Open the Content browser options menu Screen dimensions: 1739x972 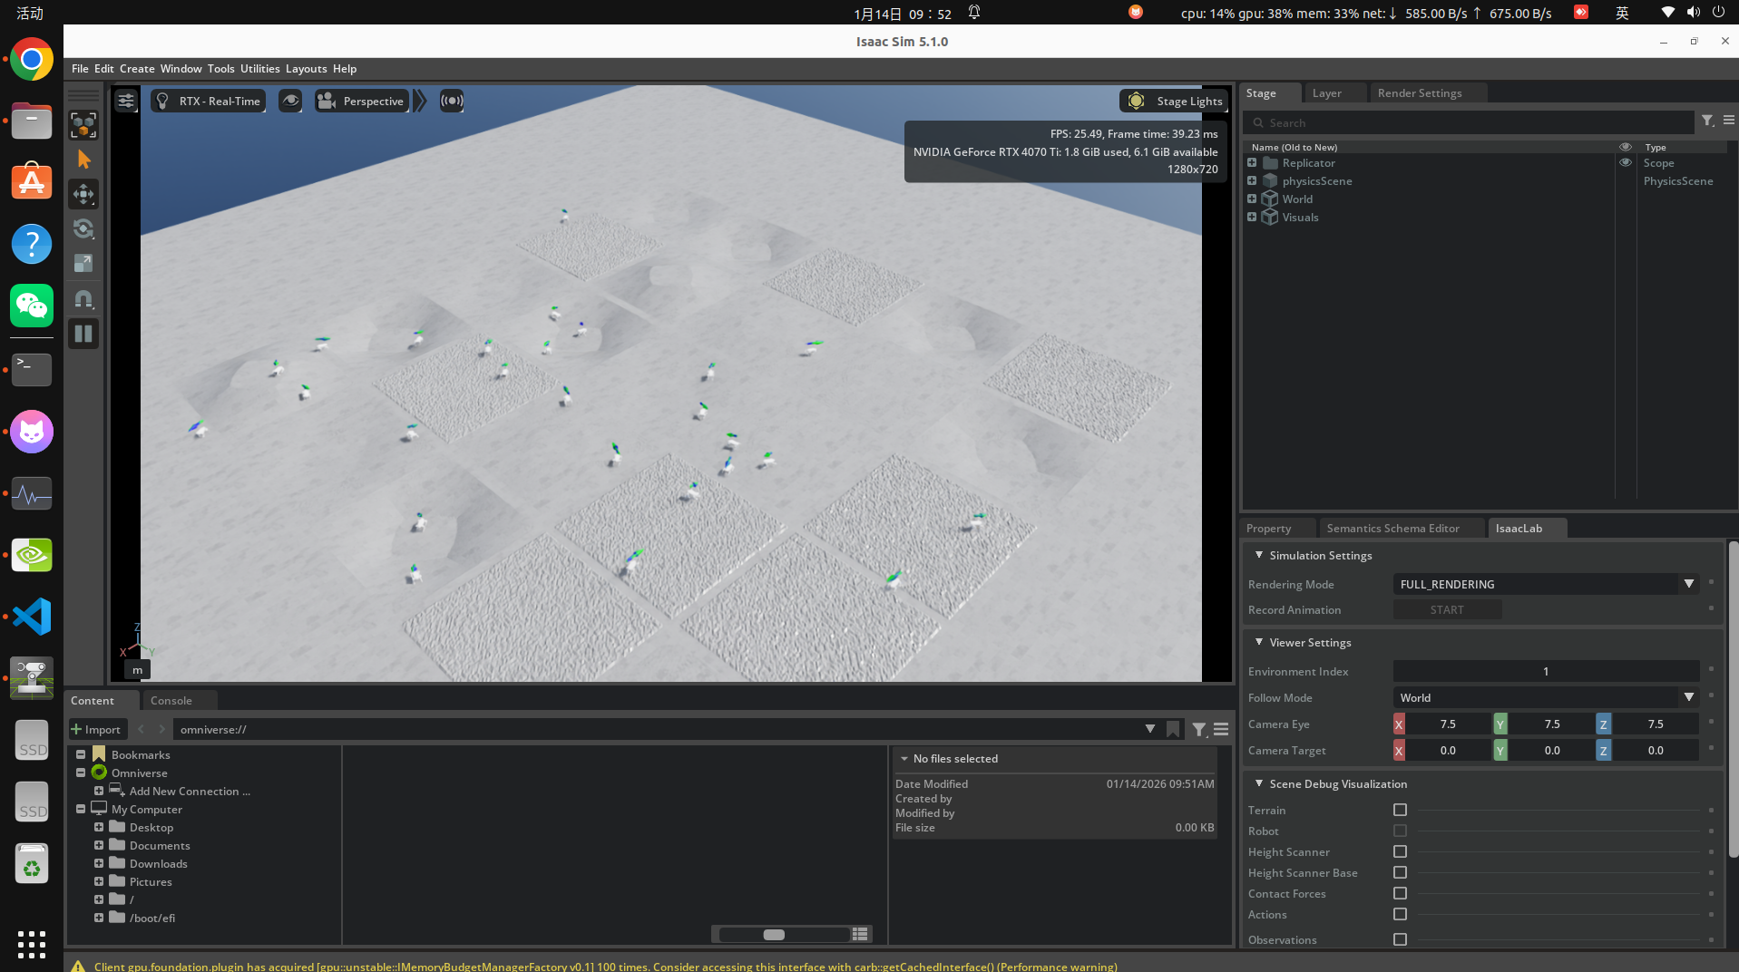pos(1221,729)
